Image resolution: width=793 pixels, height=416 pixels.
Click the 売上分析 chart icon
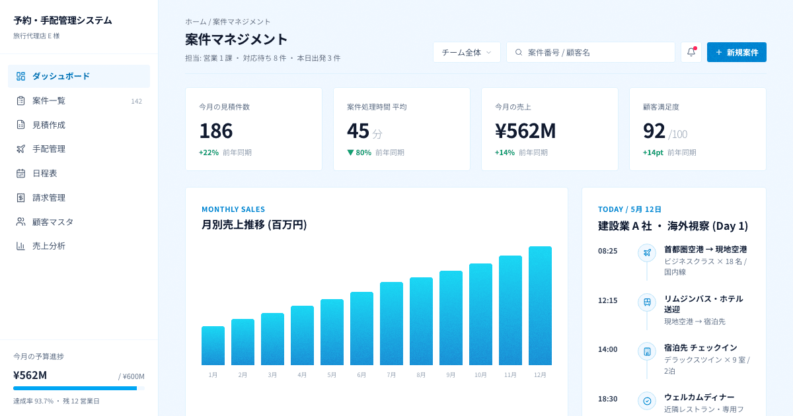(20, 246)
